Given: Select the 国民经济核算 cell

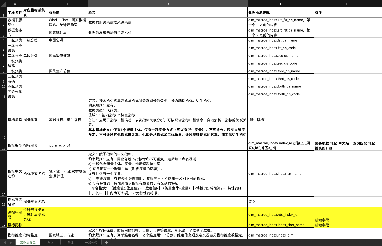Looking at the screenshot, I should (68, 56).
